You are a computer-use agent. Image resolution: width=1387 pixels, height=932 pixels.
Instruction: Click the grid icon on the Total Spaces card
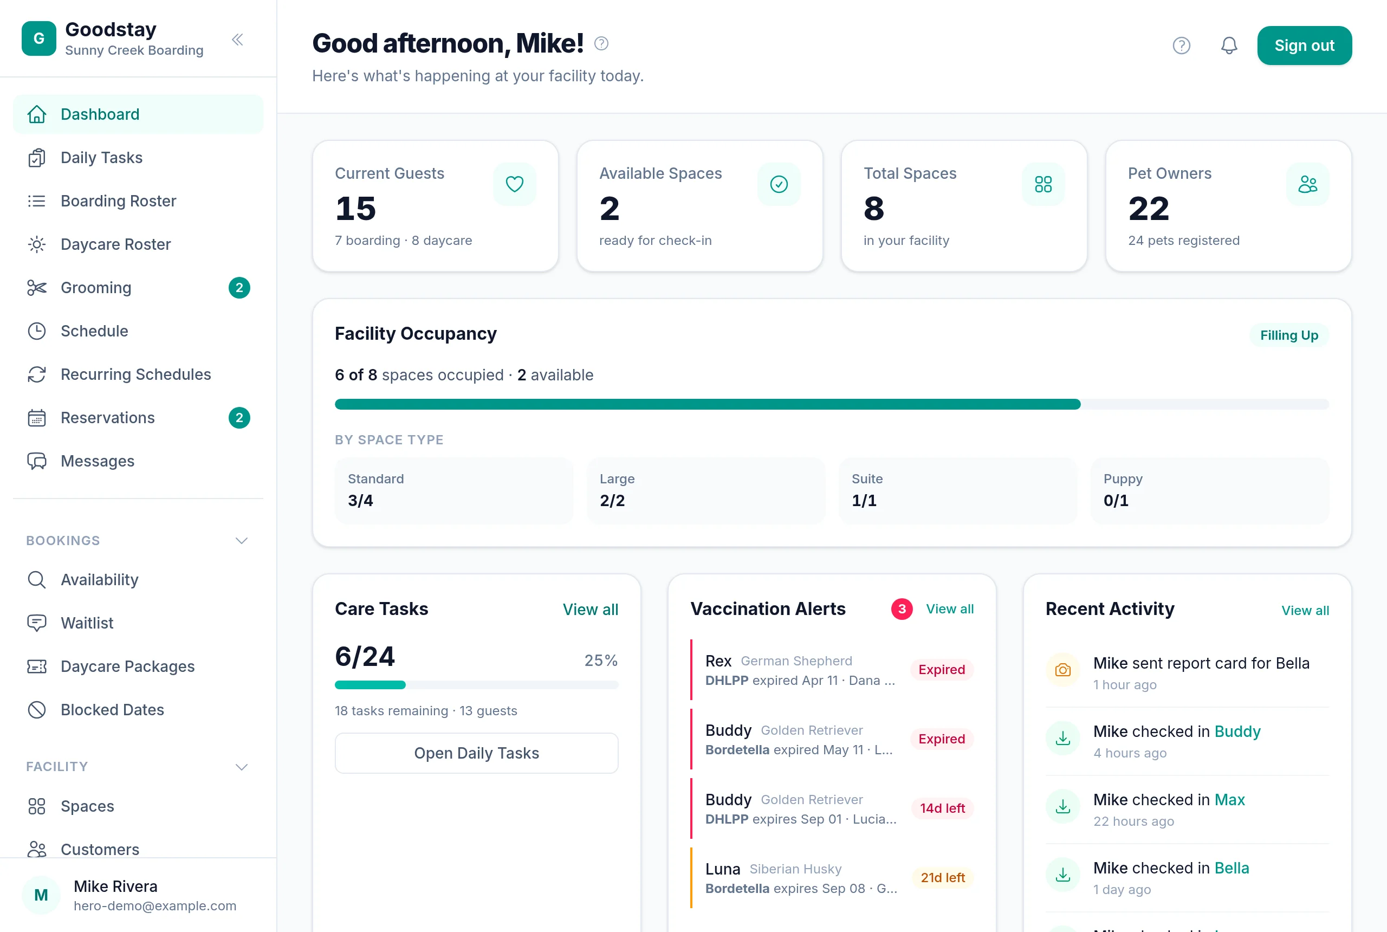[x=1044, y=184]
